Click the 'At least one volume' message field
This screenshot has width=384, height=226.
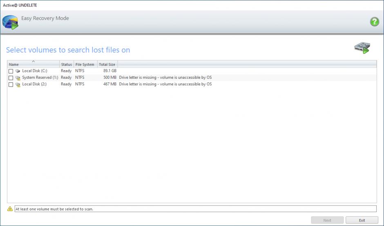pos(195,209)
